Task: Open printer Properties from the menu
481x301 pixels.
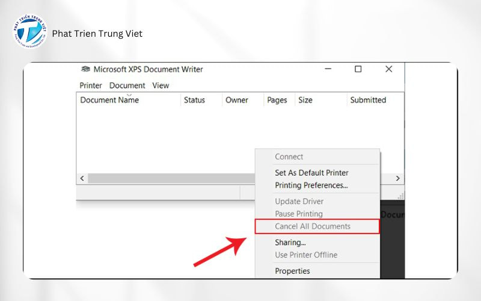Action: (292, 271)
